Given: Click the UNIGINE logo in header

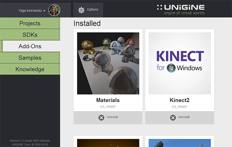Looking at the screenshot, I should click(181, 9).
